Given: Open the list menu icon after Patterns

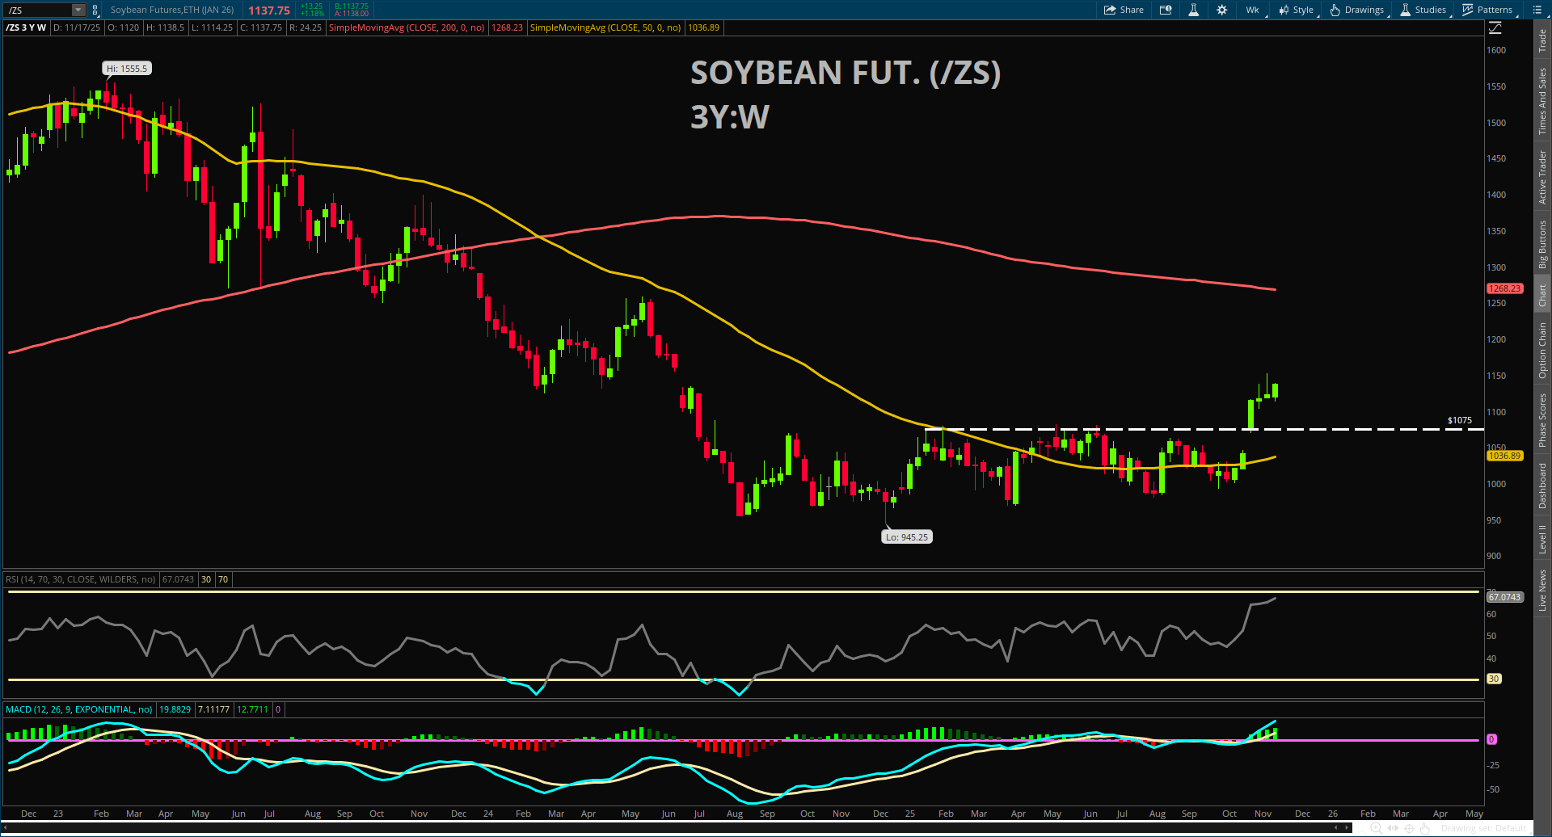Looking at the screenshot, I should point(1537,10).
